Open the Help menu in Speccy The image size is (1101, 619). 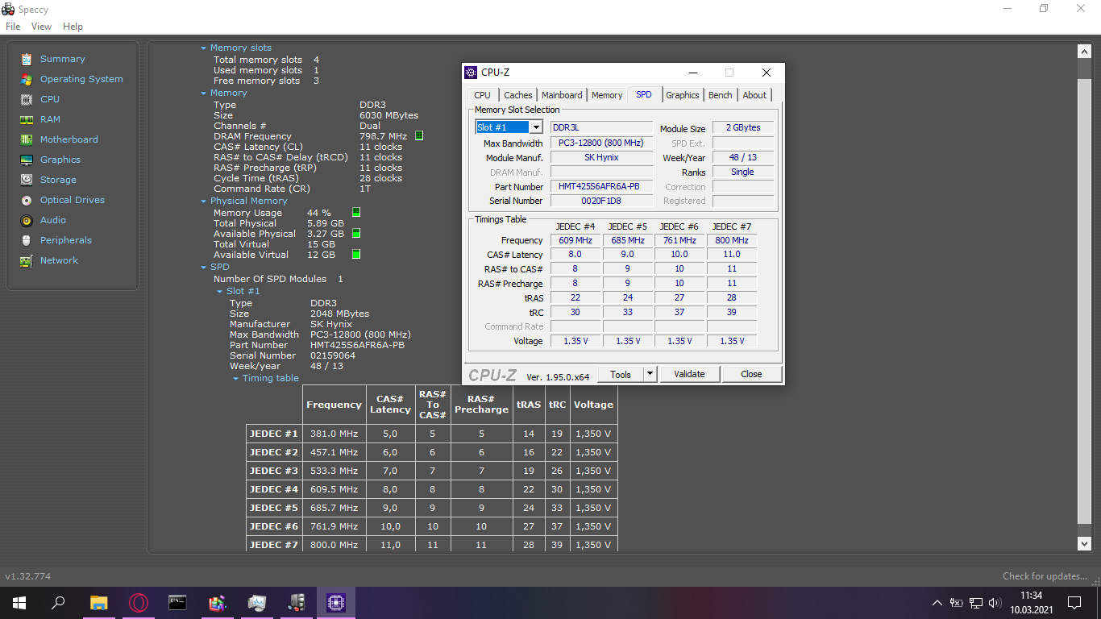pyautogui.click(x=73, y=27)
